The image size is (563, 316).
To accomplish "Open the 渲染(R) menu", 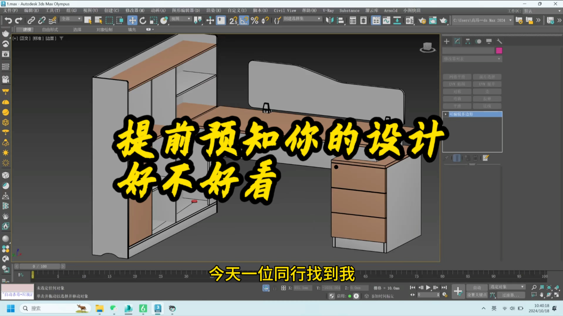I will coord(213,11).
